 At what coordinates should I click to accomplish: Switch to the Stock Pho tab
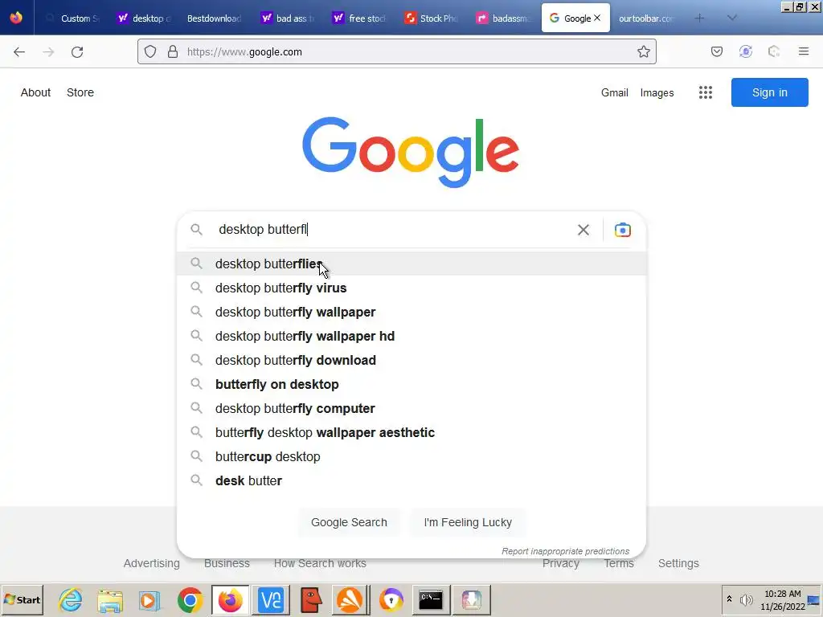[x=432, y=18]
